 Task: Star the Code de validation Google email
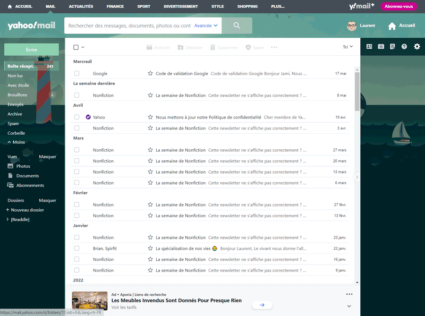[x=150, y=73]
